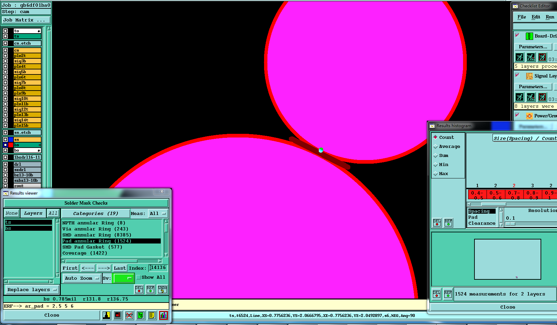Select the Min radio option in histogram

[x=436, y=165]
